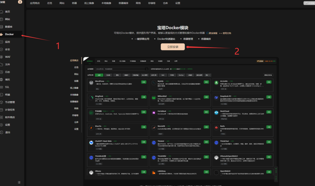Open the 计划任务 scheduled tasks icon

[2, 110]
